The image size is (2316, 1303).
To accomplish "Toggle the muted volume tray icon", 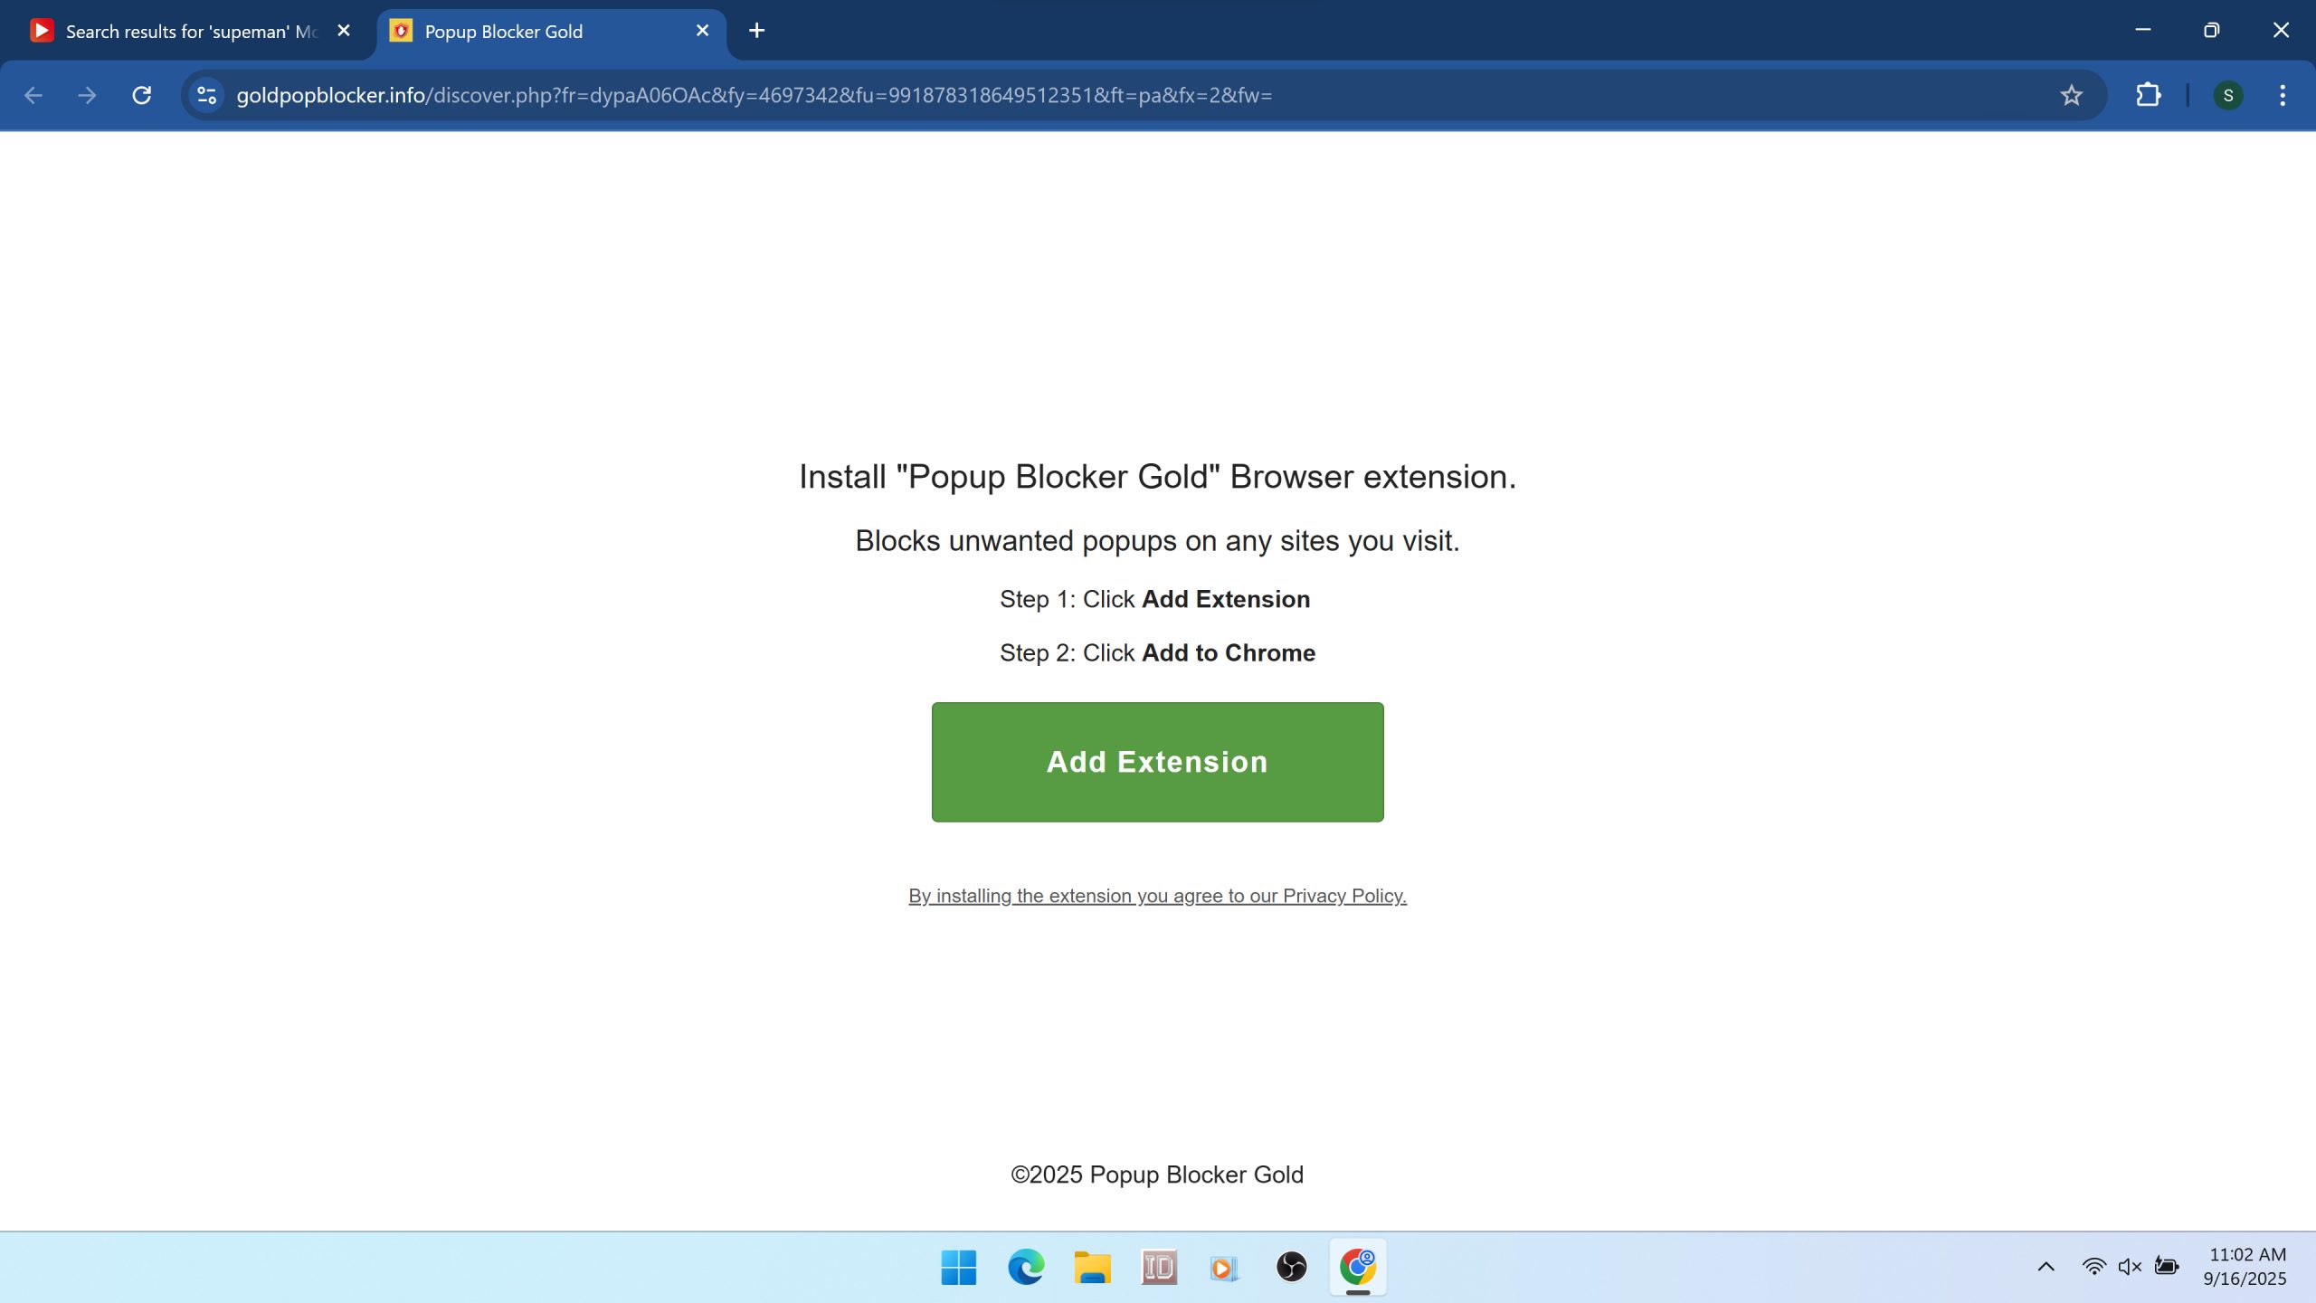I will click(2130, 1267).
